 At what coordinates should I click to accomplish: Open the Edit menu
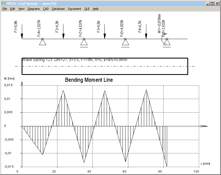click(x=13, y=9)
